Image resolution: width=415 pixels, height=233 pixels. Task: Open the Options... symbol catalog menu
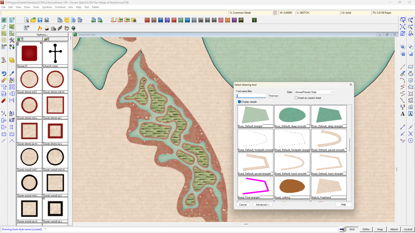tap(42, 35)
